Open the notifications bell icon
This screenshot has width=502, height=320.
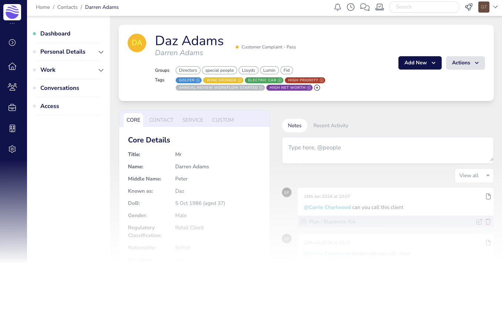point(337,7)
